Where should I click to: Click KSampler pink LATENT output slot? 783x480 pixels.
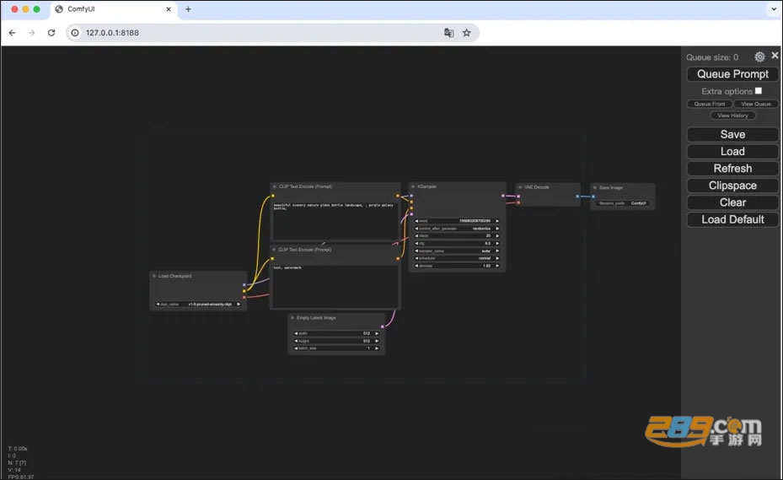click(502, 196)
